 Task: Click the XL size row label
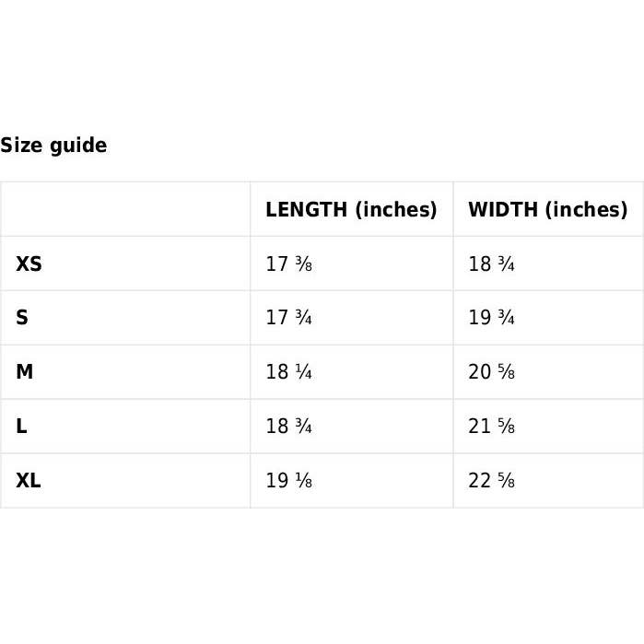(29, 481)
